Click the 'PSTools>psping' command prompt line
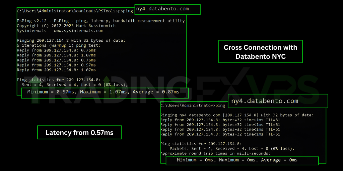 [75, 11]
